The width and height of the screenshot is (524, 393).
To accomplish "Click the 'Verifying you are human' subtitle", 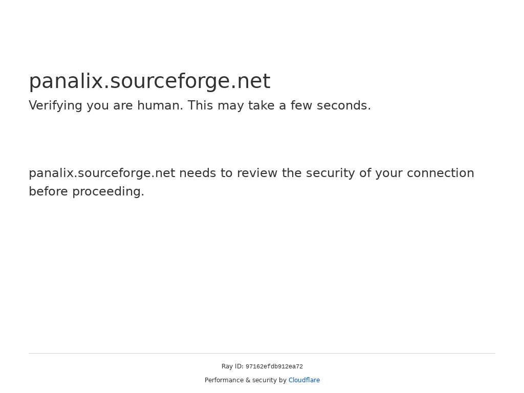I will pos(200,105).
